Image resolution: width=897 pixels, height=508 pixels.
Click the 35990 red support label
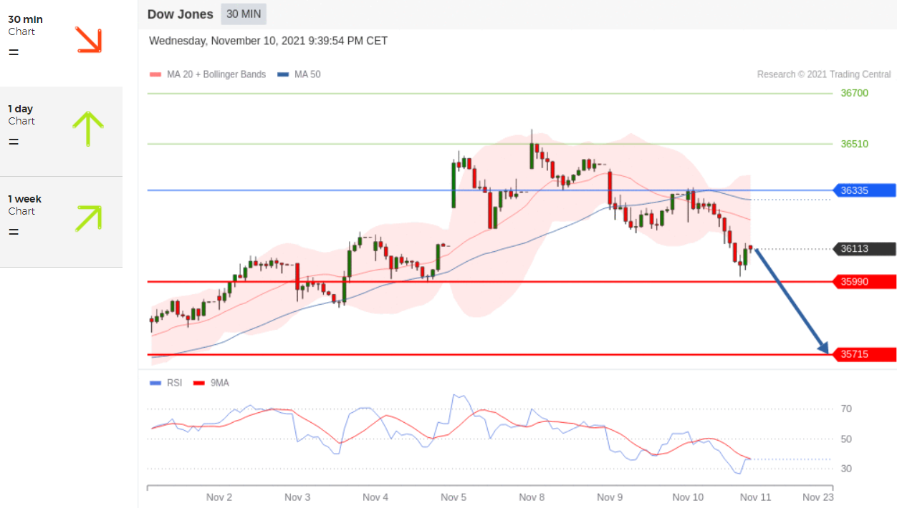865,282
